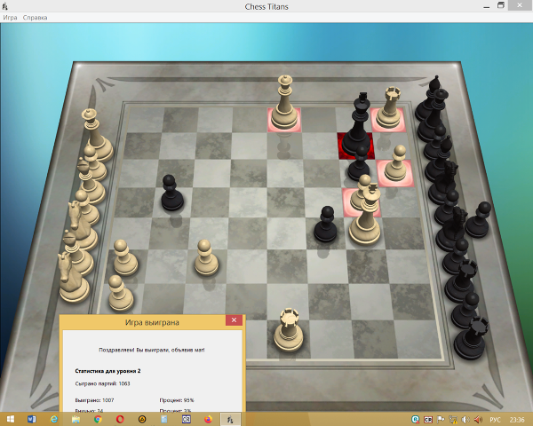
Task: Close the Игра выиграна dialog
Action: (x=234, y=320)
